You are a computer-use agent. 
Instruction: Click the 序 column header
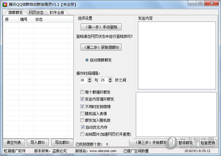click(x=11, y=19)
